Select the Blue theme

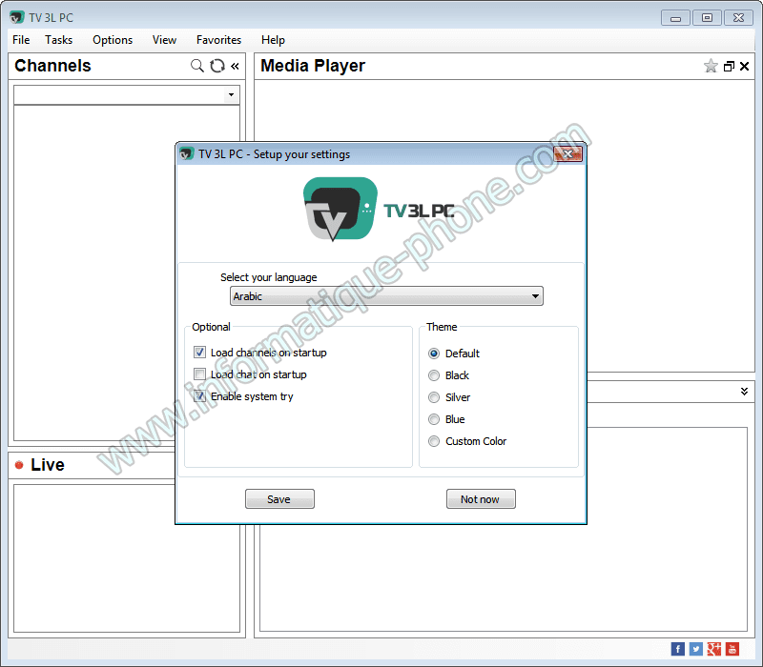pyautogui.click(x=434, y=419)
